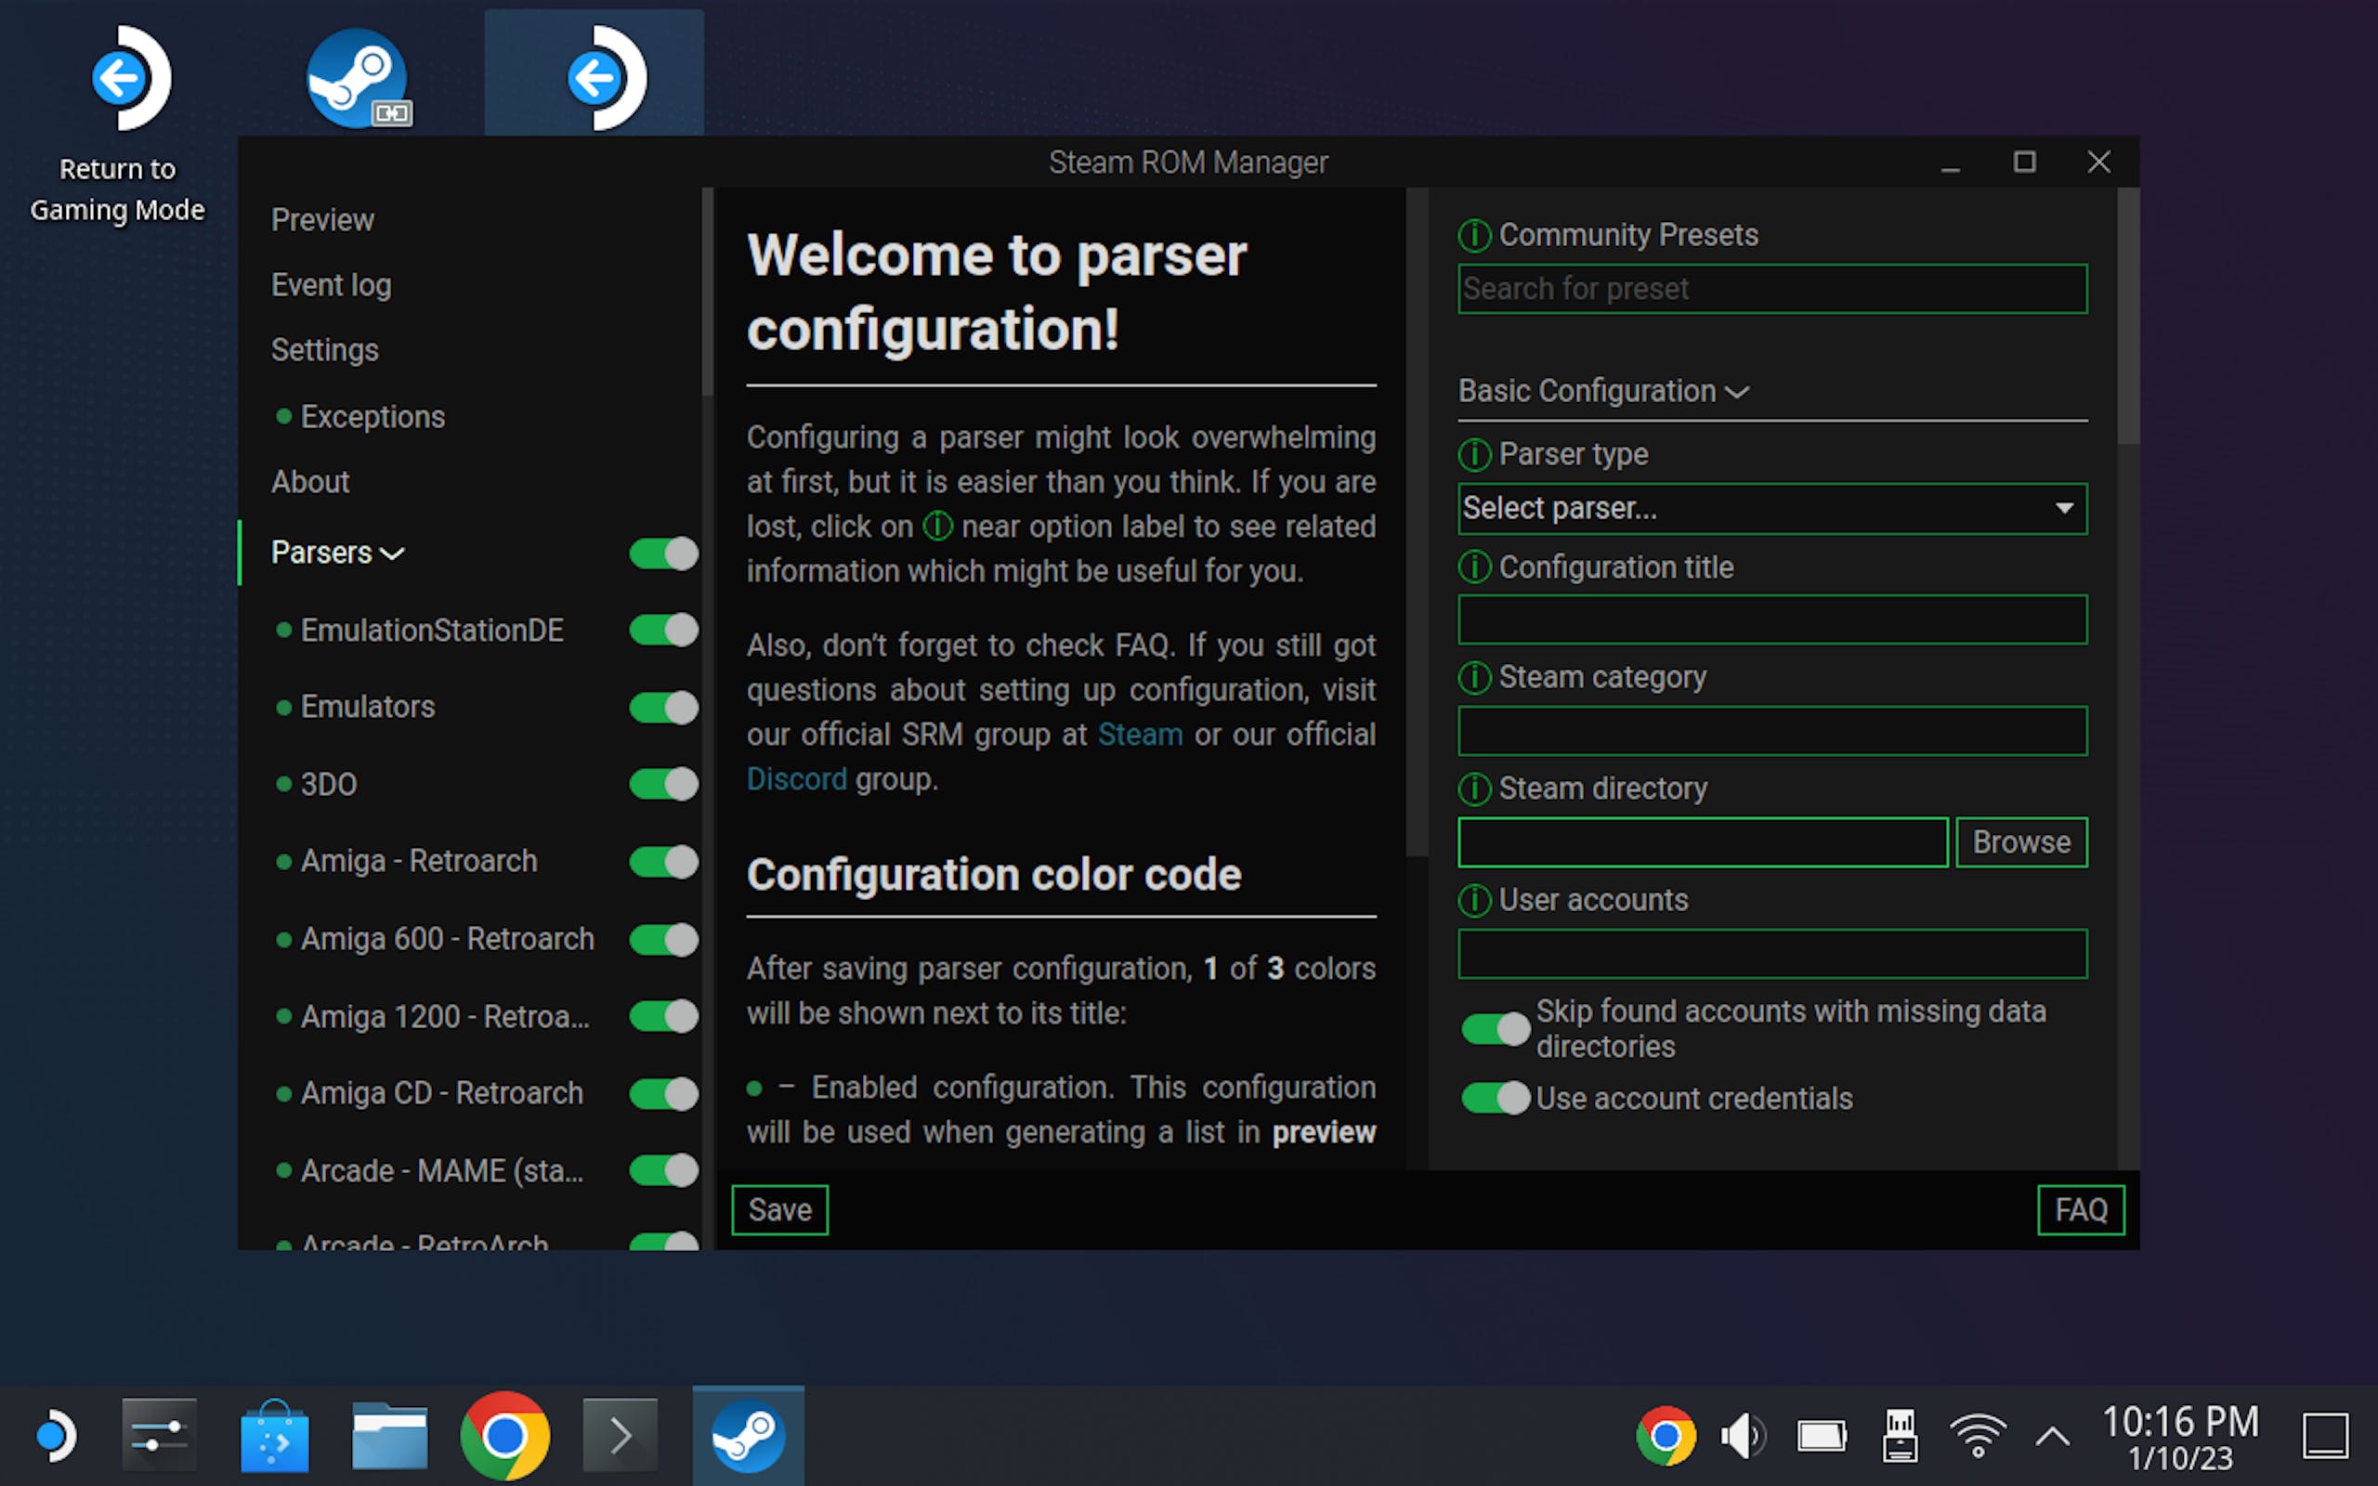Image resolution: width=2378 pixels, height=1486 pixels.
Task: Toggle all Parsers switch
Action: 663,554
